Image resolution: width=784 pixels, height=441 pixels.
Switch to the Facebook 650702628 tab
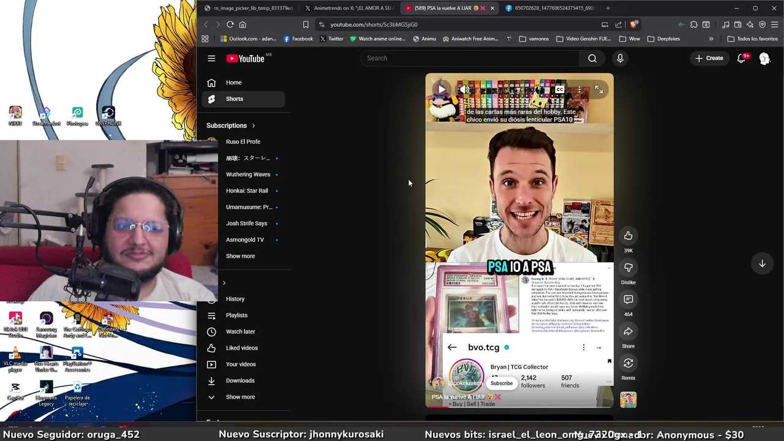(x=549, y=8)
